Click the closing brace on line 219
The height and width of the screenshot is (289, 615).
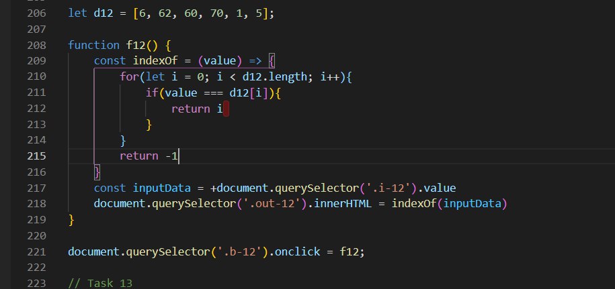(71, 220)
